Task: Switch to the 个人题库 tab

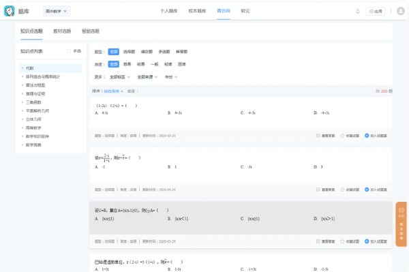Action: tap(169, 11)
